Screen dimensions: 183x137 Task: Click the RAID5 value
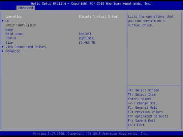[85, 34]
